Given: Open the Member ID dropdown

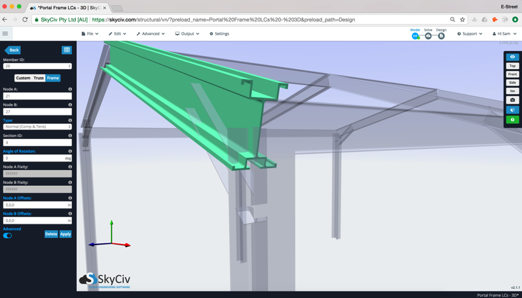Looking at the screenshot, I should (37, 66).
